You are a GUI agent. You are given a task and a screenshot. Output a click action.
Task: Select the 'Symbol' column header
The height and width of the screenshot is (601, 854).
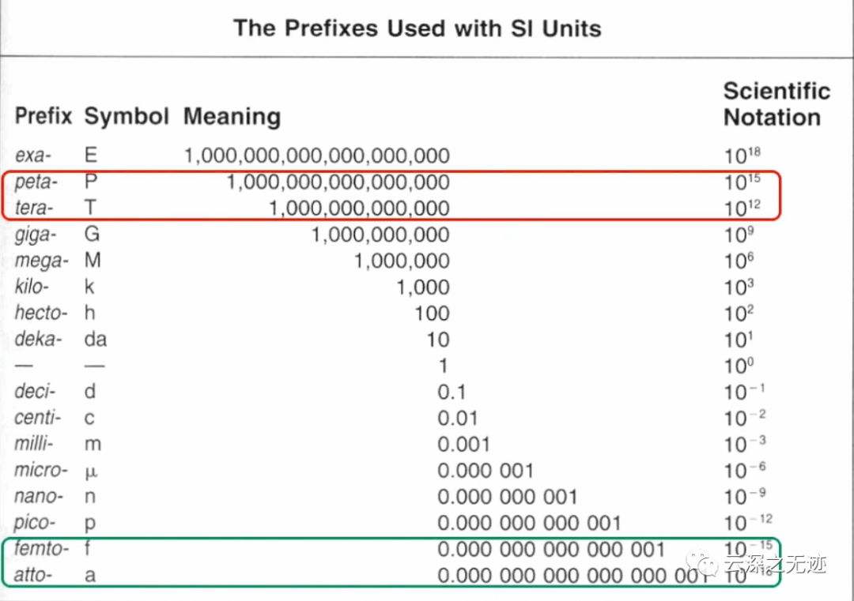[127, 116]
